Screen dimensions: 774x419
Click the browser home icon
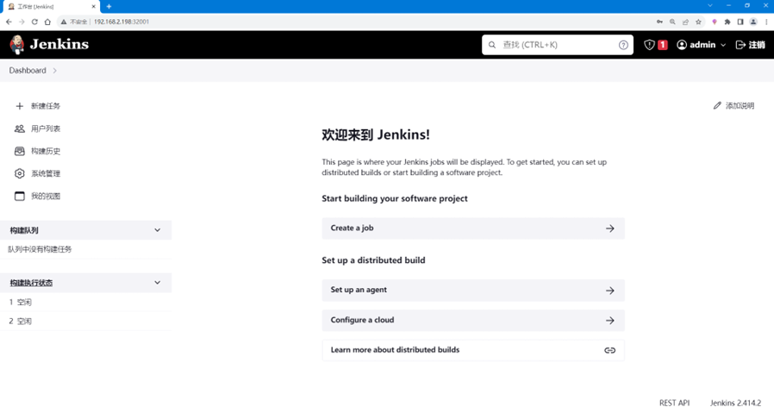47,22
